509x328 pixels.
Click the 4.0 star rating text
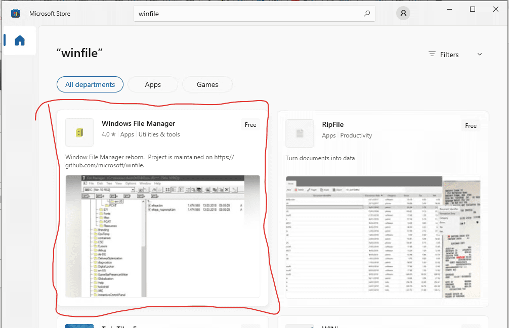pos(108,134)
